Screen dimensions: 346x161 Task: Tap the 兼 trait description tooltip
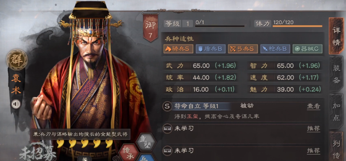point(81,134)
